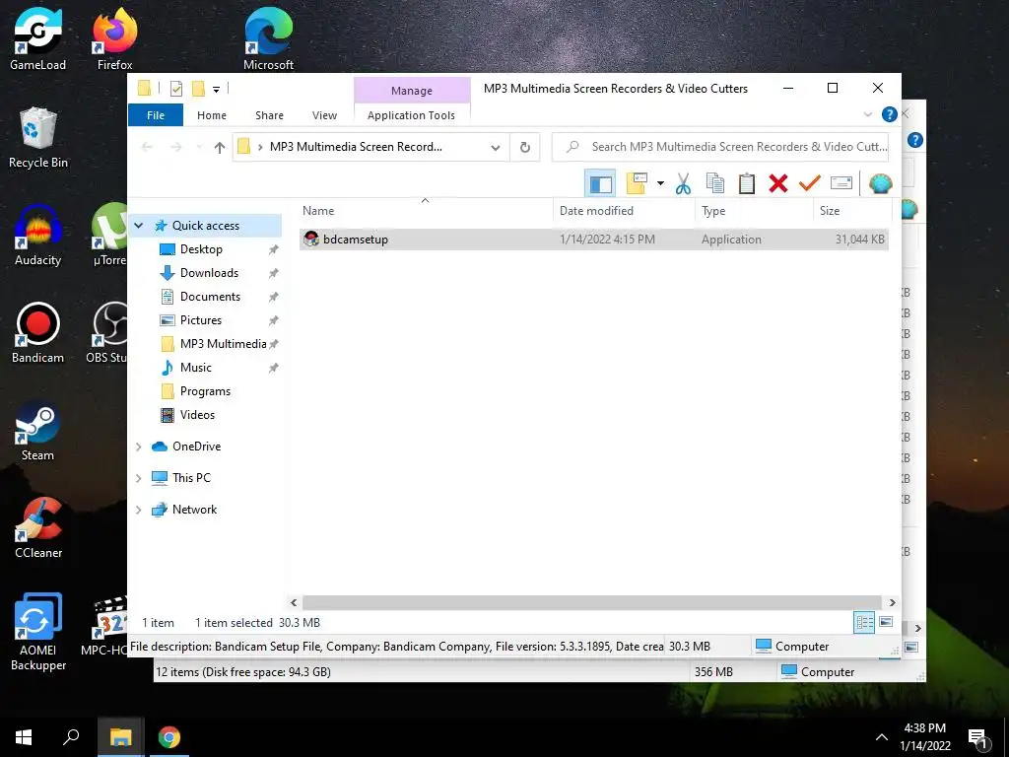Click the orange checkmark toolbar icon
This screenshot has height=757, width=1009.
click(x=810, y=183)
